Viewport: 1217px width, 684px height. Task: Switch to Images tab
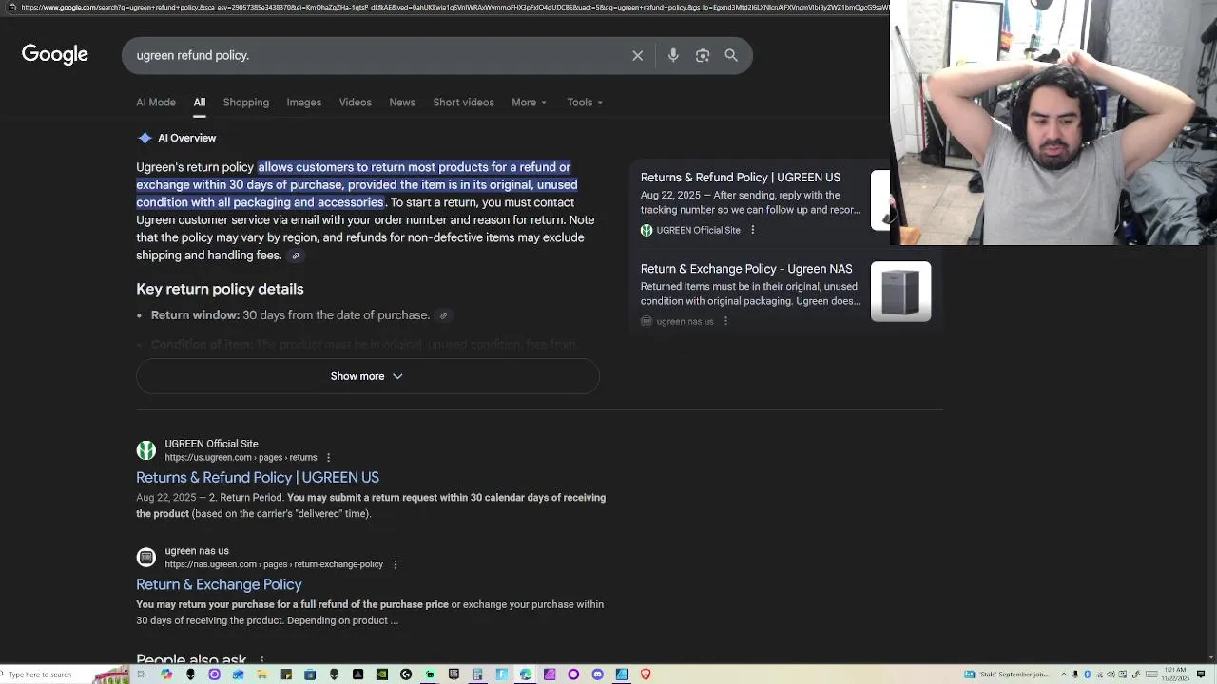pos(304,103)
